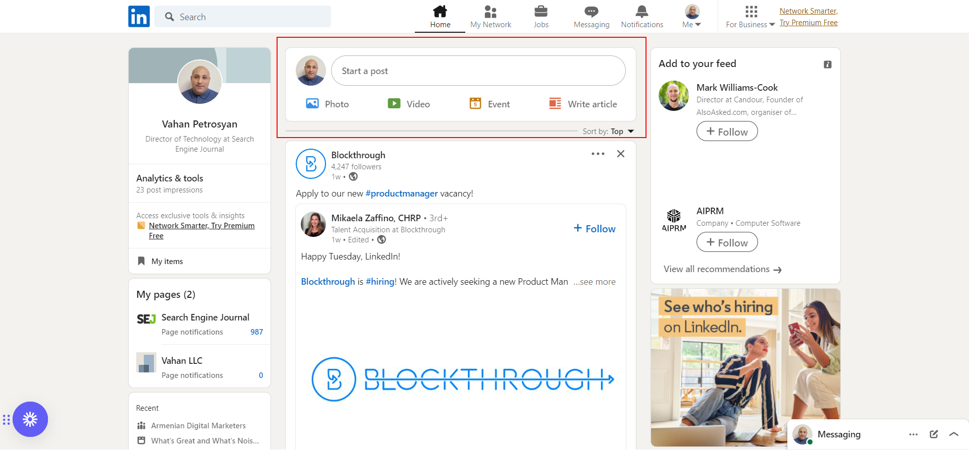
Task: Click globe visibility icon on Blockthrough post
Action: click(353, 177)
